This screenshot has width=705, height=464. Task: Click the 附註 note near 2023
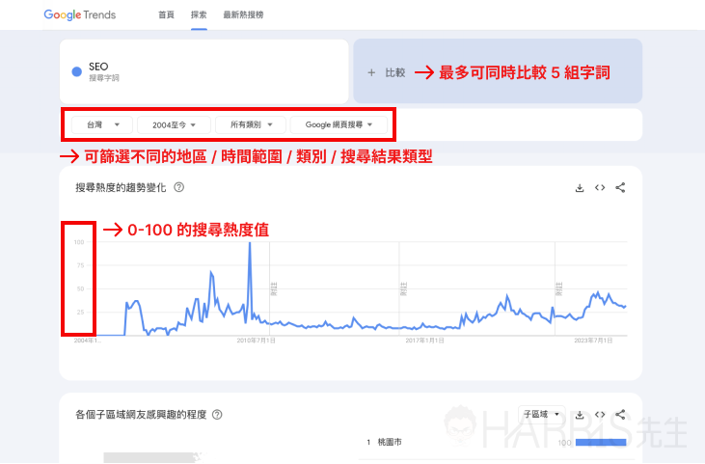point(559,288)
